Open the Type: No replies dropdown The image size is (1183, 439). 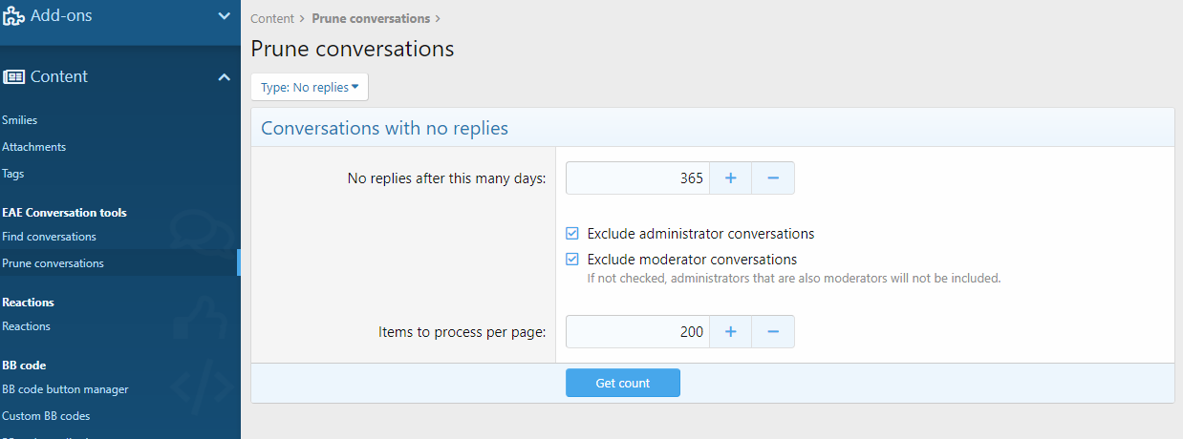pyautogui.click(x=309, y=88)
